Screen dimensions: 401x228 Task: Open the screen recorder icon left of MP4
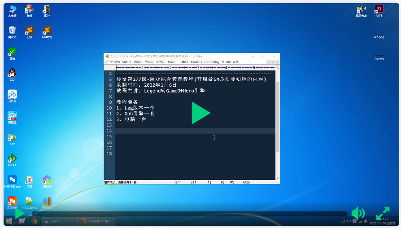[362, 11]
